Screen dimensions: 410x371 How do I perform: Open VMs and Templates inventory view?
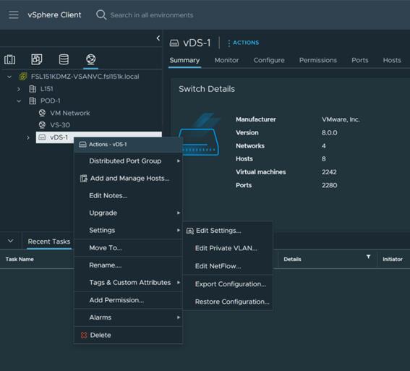(37, 59)
